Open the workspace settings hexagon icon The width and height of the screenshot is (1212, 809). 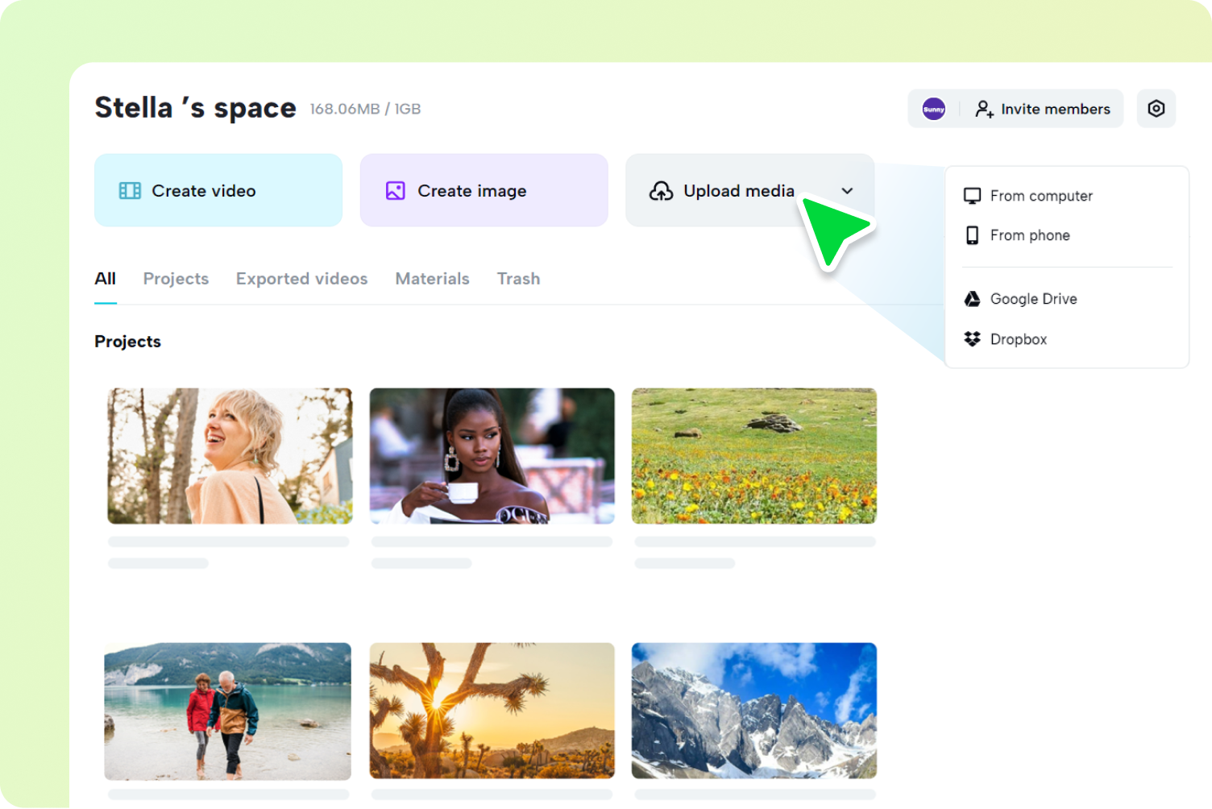[1156, 109]
